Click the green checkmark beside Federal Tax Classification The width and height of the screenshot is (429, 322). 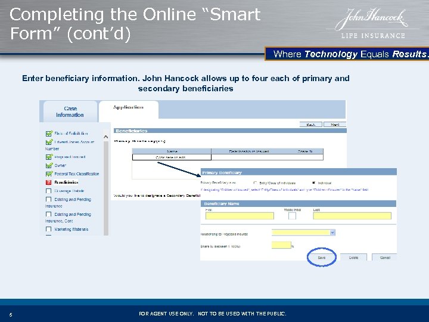pyautogui.click(x=49, y=174)
